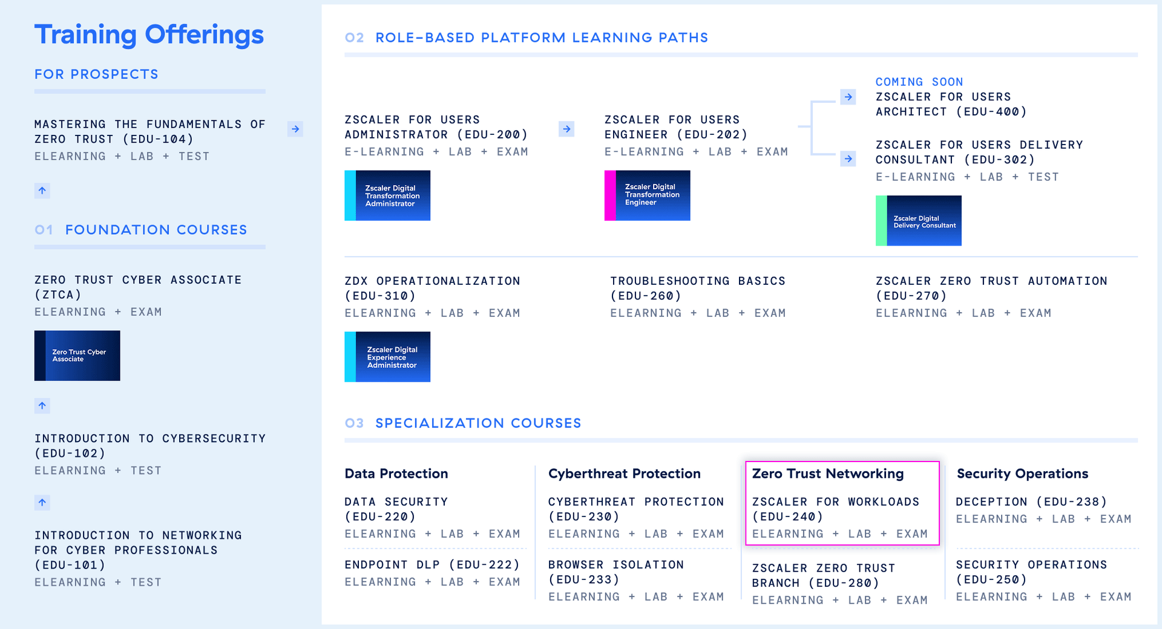Select the Zero Trust Cyber Associate badge
The image size is (1162, 629).
point(77,356)
